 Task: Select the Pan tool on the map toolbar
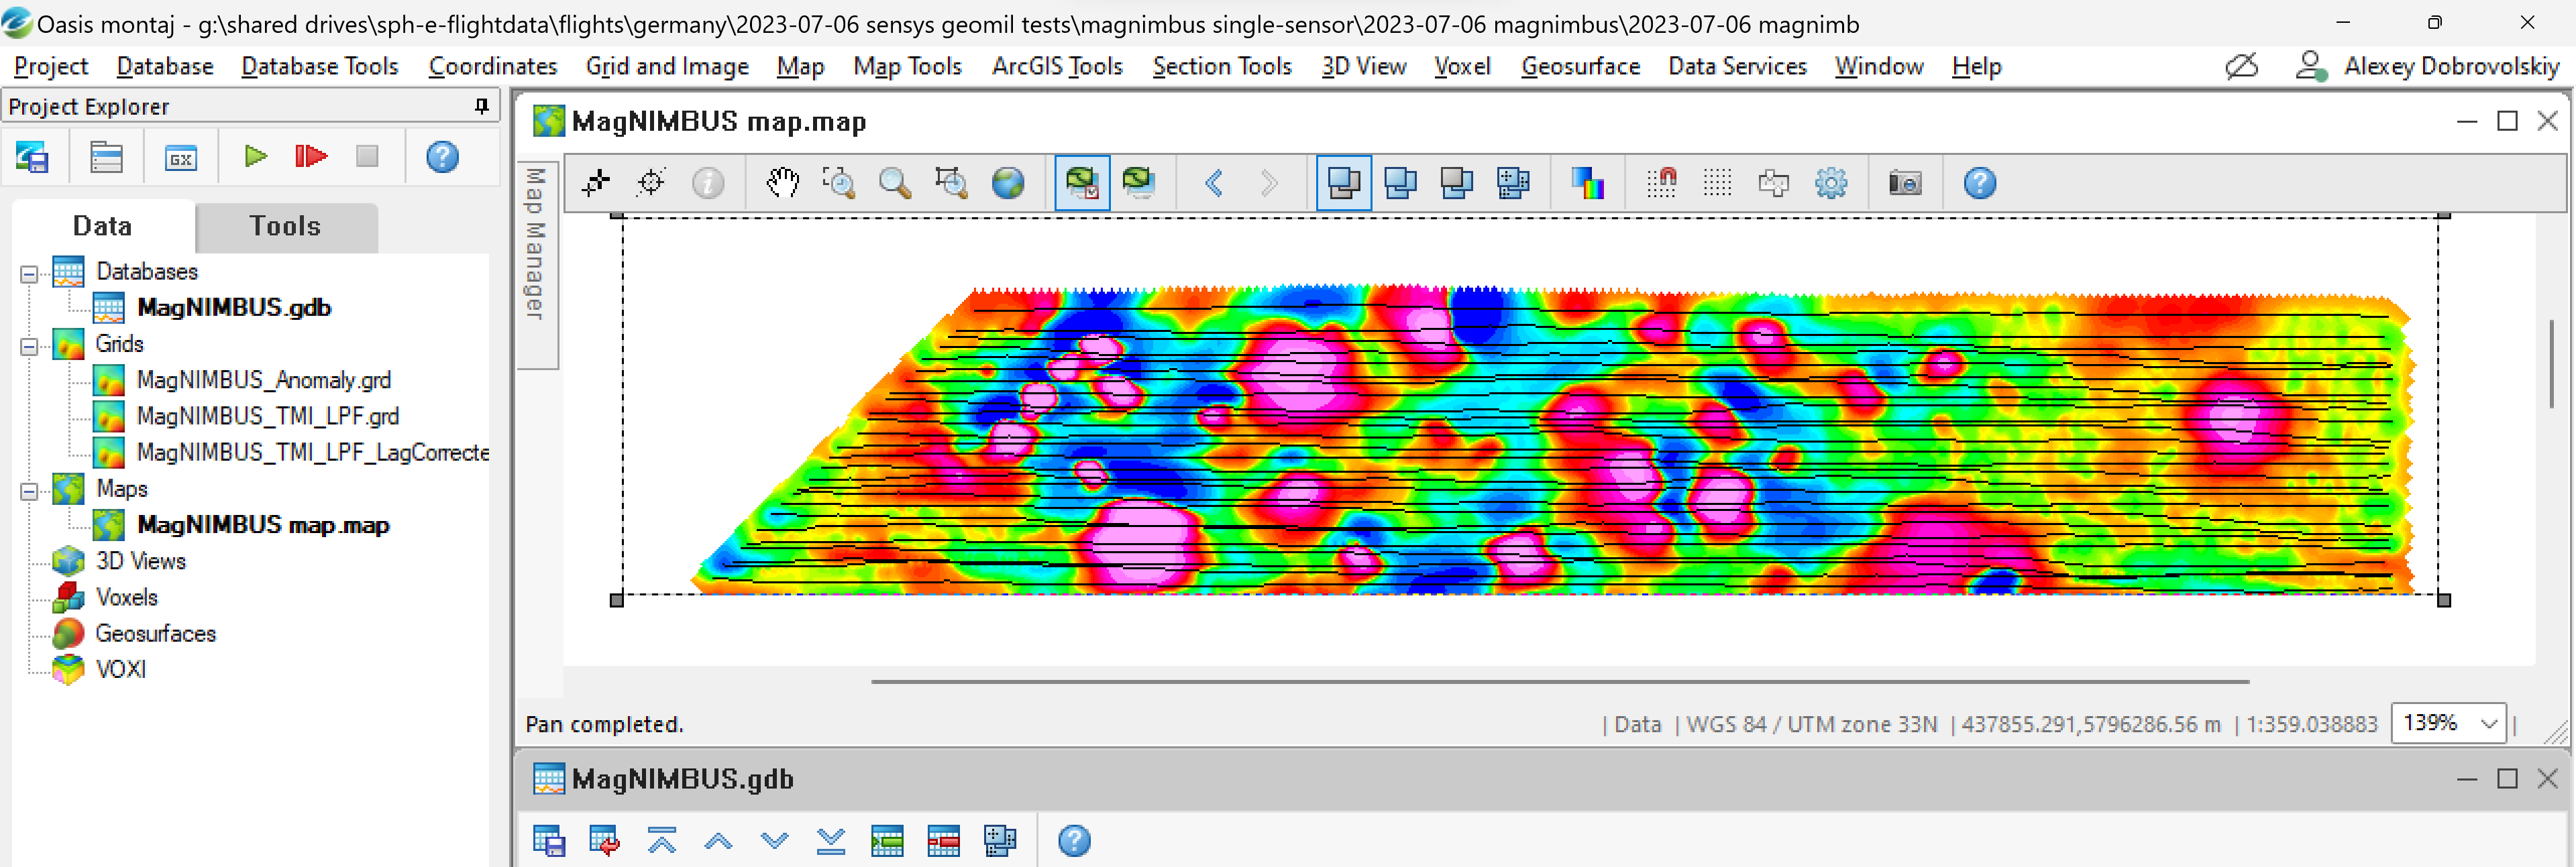[783, 183]
